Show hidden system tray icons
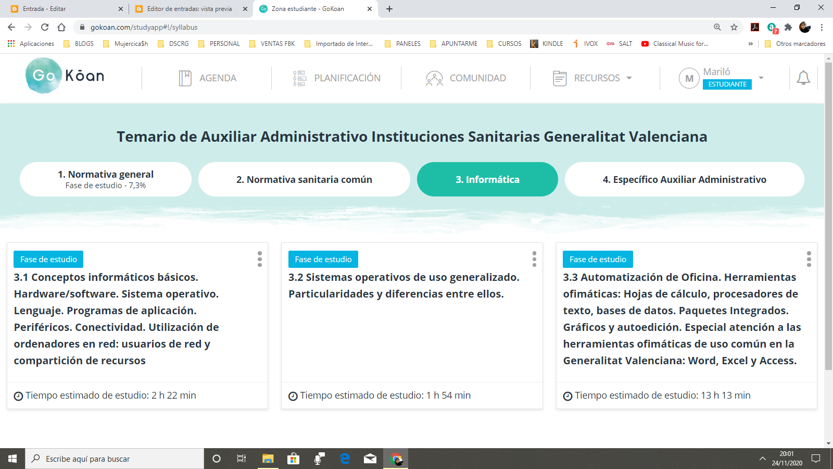833x469 pixels. [762, 459]
